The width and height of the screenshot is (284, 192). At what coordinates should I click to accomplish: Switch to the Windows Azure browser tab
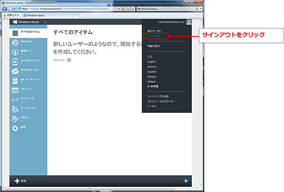pyautogui.click(x=35, y=15)
